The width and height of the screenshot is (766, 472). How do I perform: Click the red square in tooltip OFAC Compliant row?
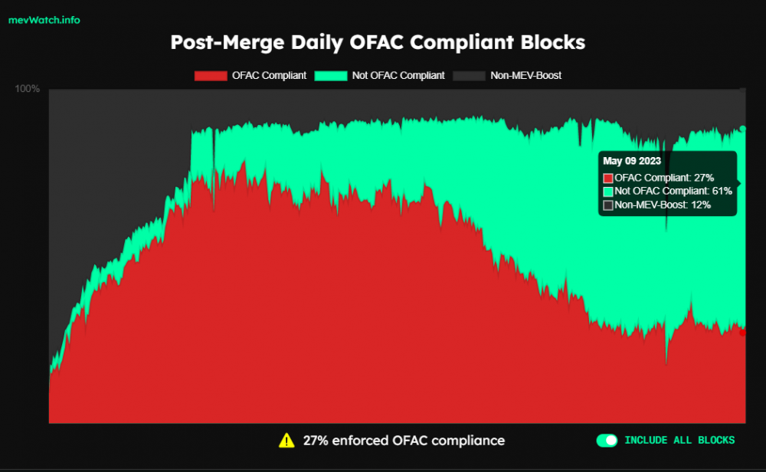click(608, 179)
